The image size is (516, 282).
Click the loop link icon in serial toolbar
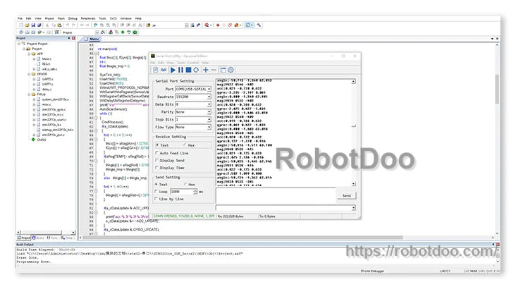click(164, 70)
